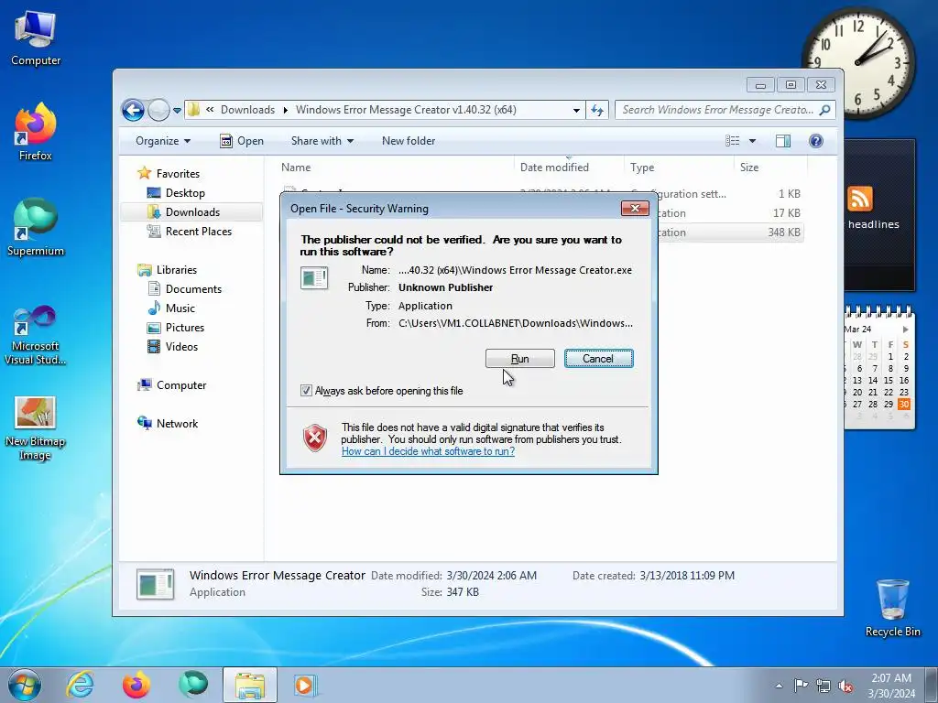Open the Share with dropdown
The image size is (938, 703).
tap(322, 141)
